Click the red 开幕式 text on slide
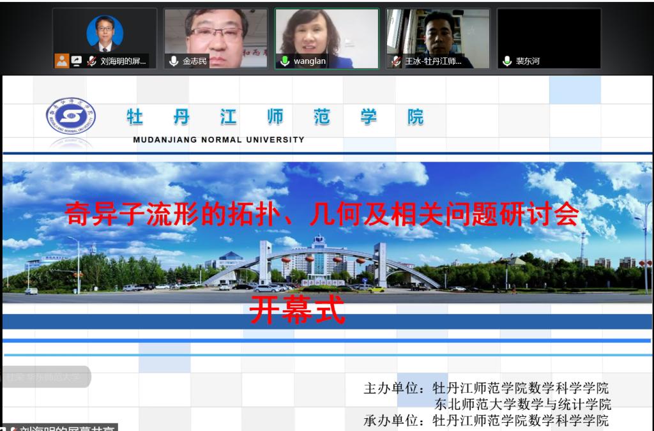This screenshot has height=431, width=654. point(297,311)
